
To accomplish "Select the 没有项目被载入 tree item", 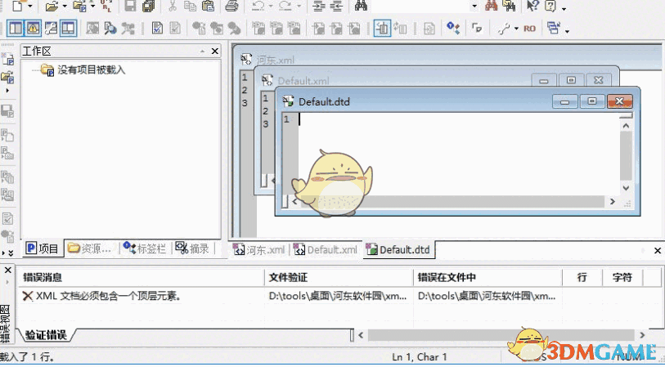I will [x=91, y=70].
